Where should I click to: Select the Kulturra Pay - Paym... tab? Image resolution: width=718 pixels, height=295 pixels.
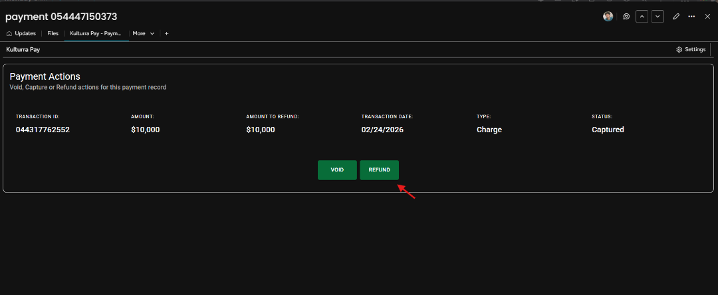click(96, 33)
